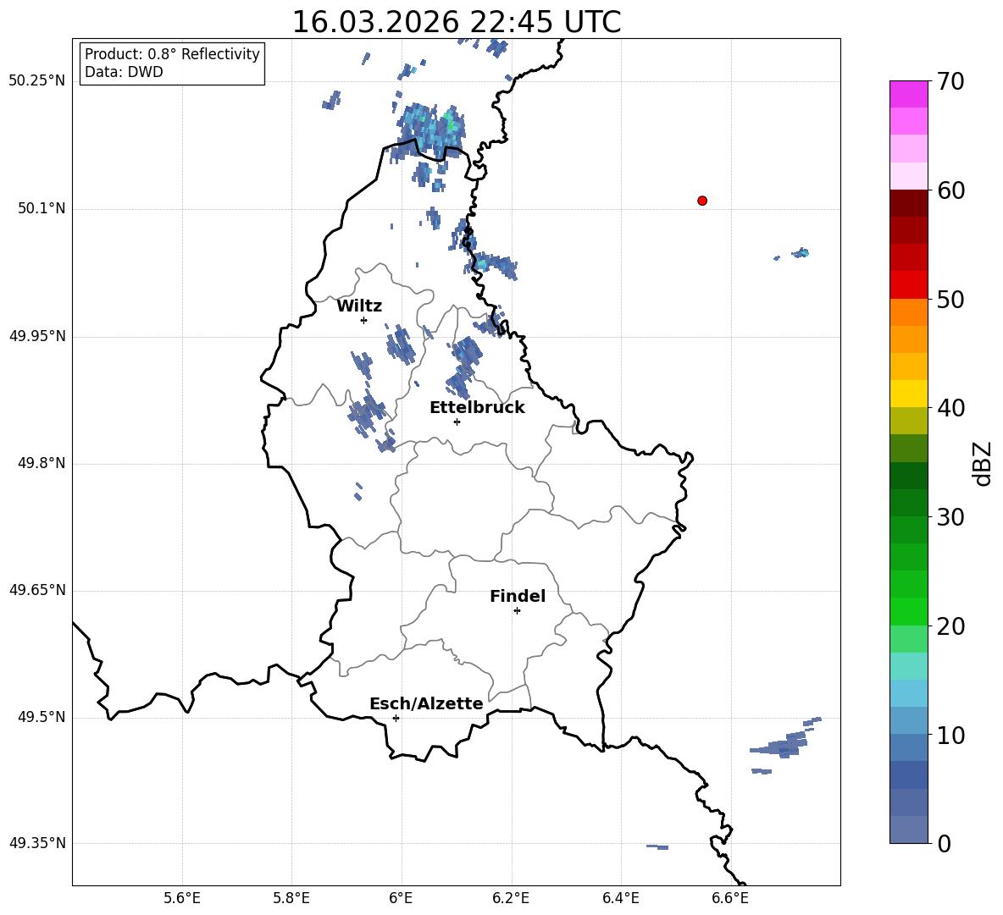Click the Wiltz station cross marker

pyautogui.click(x=364, y=320)
